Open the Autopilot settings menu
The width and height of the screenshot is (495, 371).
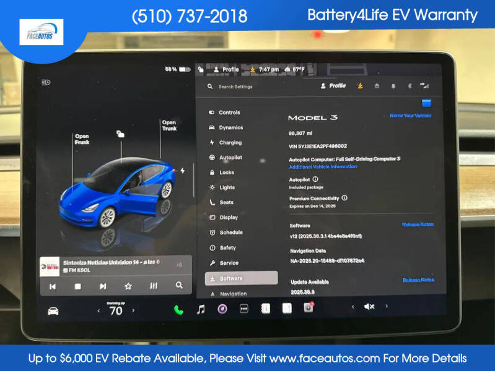click(x=226, y=157)
